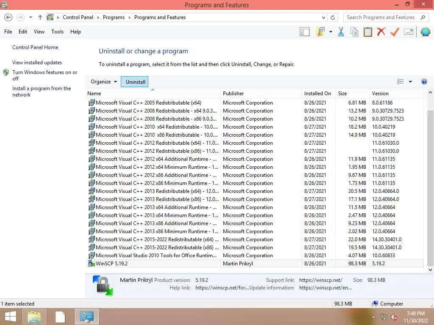Open the Edit menu
Screen dimensions: 434x325
(23, 32)
